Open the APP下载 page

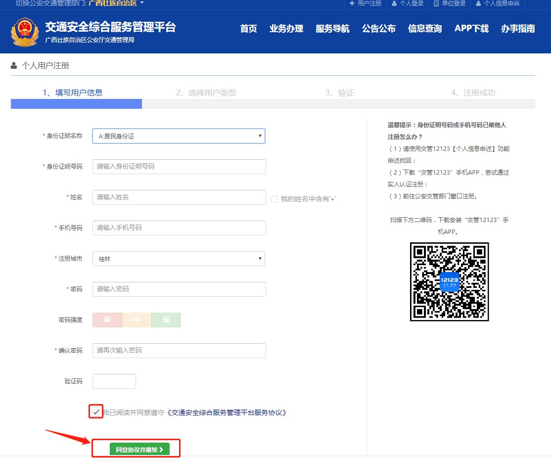[x=471, y=29]
